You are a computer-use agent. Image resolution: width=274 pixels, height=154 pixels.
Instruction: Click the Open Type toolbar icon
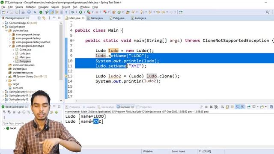(x=128, y=12)
